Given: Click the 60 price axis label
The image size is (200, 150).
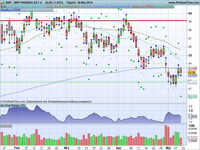Looking at the screenshot, I should click(x=190, y=13).
